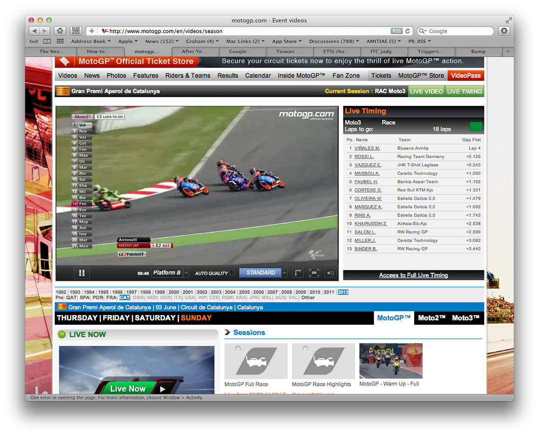Image resolution: width=539 pixels, height=436 pixels.
Task: Add a new tab with plus icon
Action: (508, 51)
